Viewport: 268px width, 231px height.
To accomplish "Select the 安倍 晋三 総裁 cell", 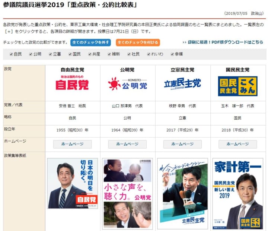I will [73, 106].
